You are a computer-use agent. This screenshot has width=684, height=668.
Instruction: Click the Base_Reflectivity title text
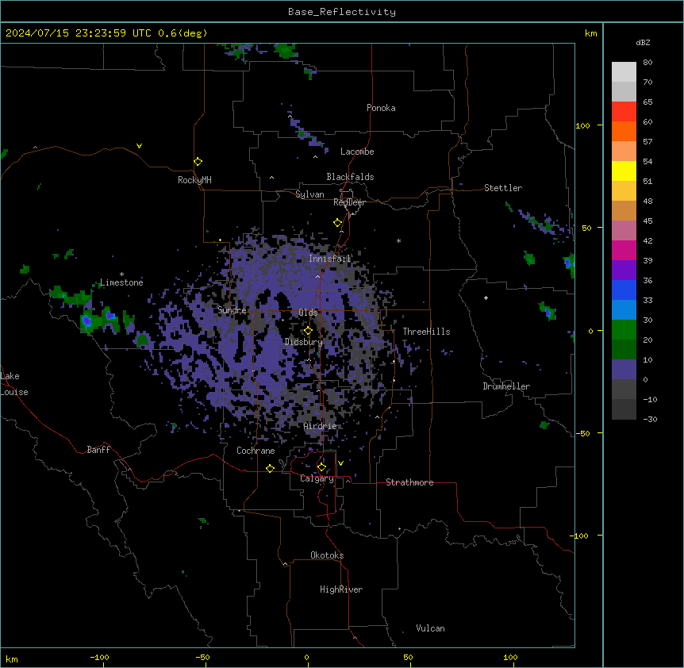[x=342, y=12]
